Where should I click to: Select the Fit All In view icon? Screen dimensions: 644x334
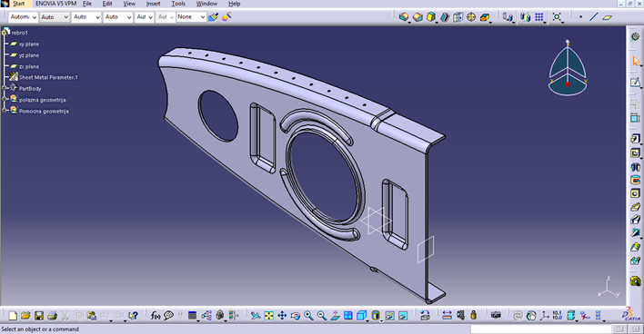(x=268, y=316)
